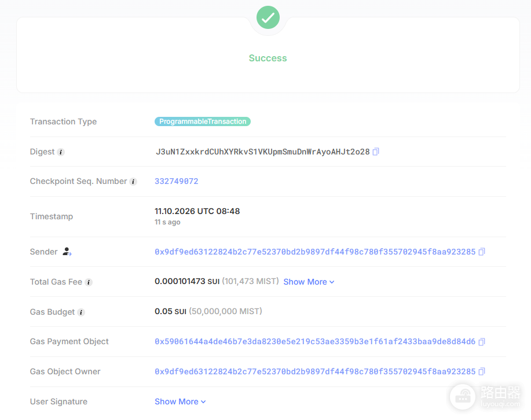Image resolution: width=531 pixels, height=420 pixels.
Task: Select the digest hash text
Action: (262, 152)
